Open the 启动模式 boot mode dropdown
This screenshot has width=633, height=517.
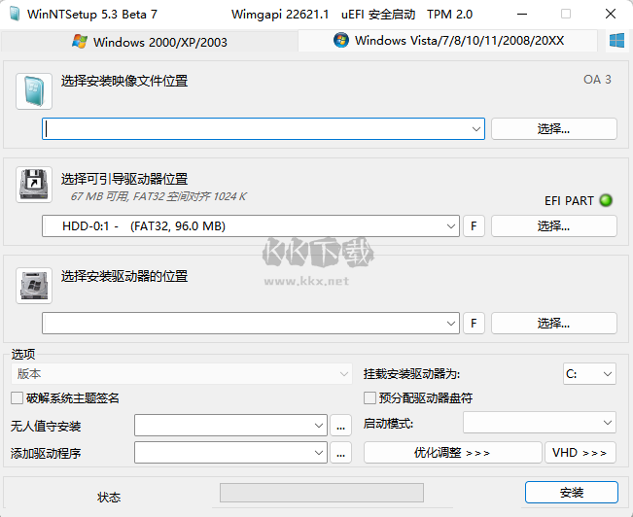(x=540, y=423)
